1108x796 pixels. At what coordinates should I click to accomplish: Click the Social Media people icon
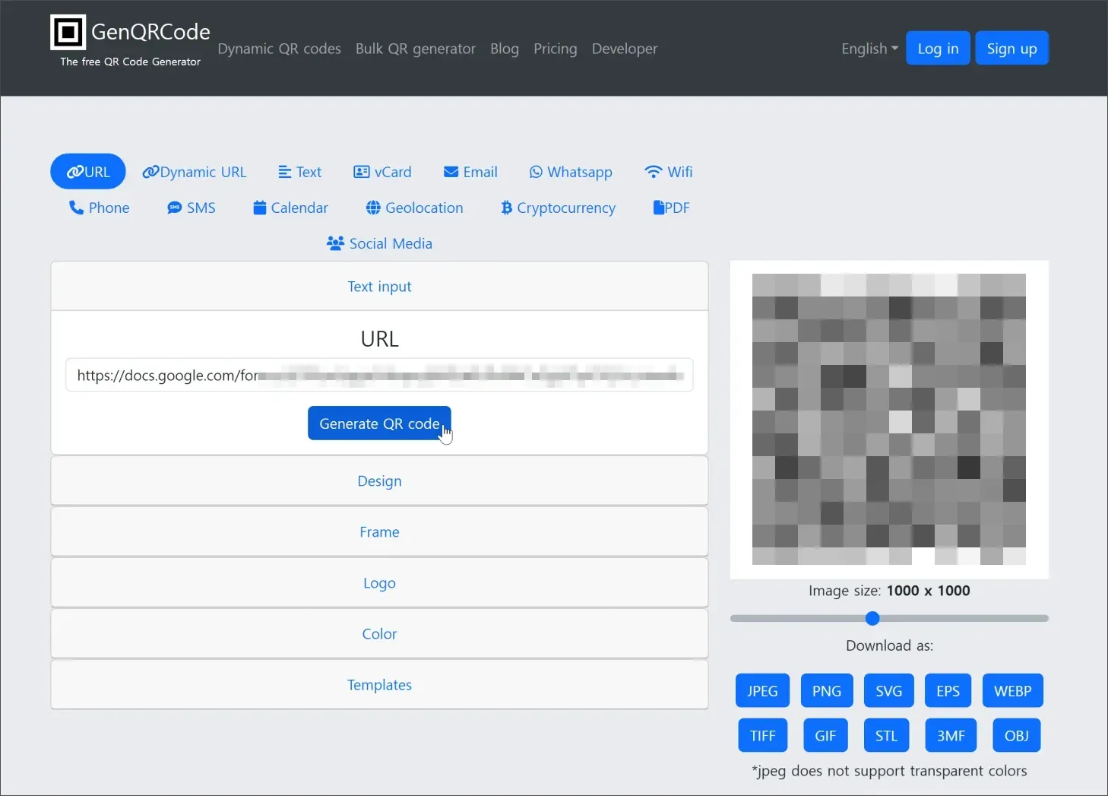pyautogui.click(x=335, y=243)
